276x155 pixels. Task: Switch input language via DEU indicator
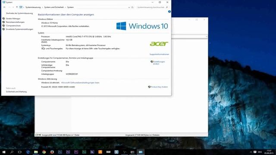coord(260,152)
